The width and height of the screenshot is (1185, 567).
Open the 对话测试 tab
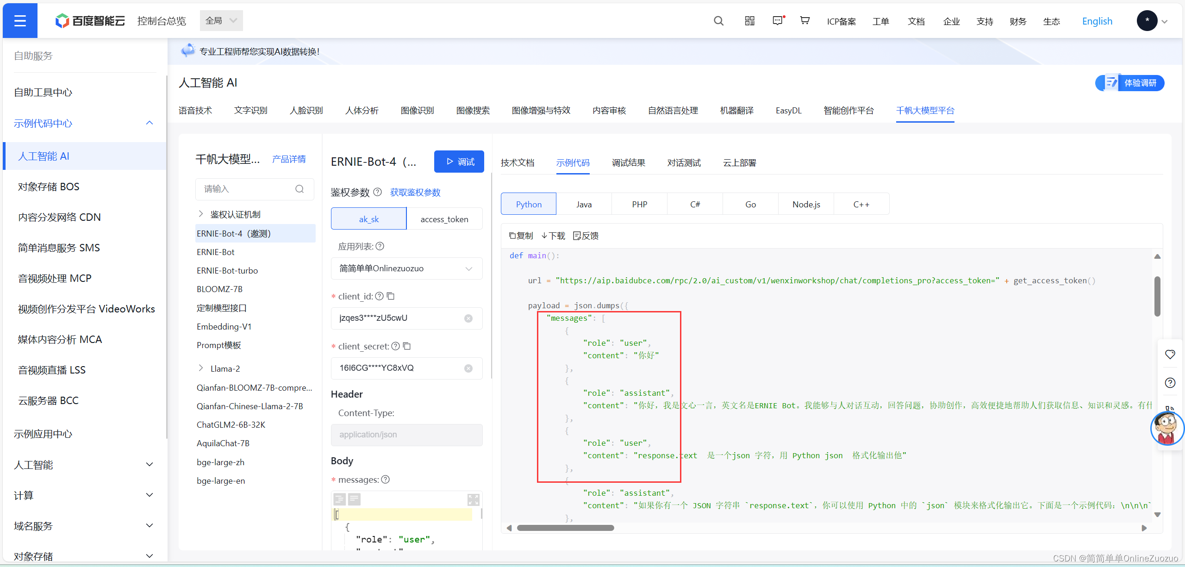click(684, 163)
